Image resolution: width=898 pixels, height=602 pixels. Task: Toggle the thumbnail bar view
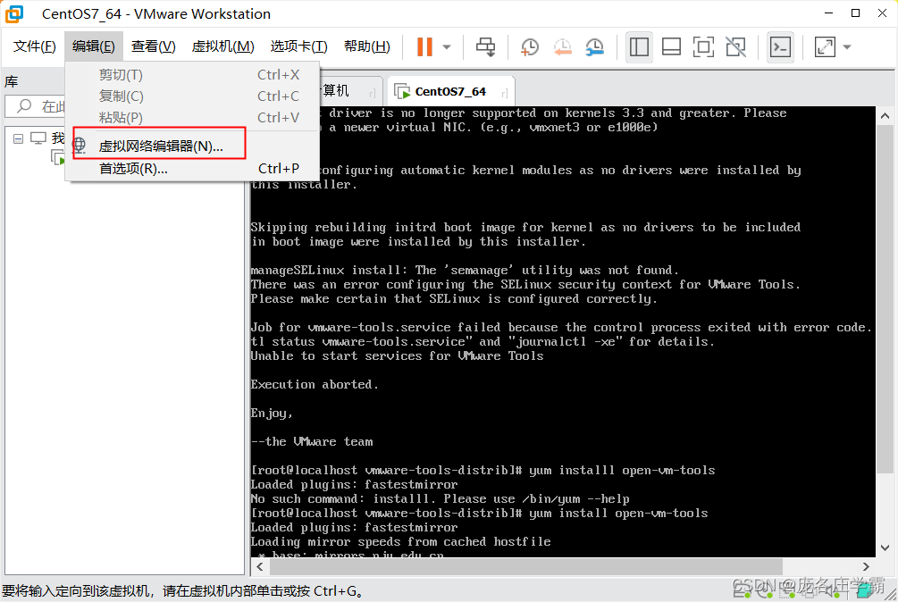pyautogui.click(x=671, y=47)
